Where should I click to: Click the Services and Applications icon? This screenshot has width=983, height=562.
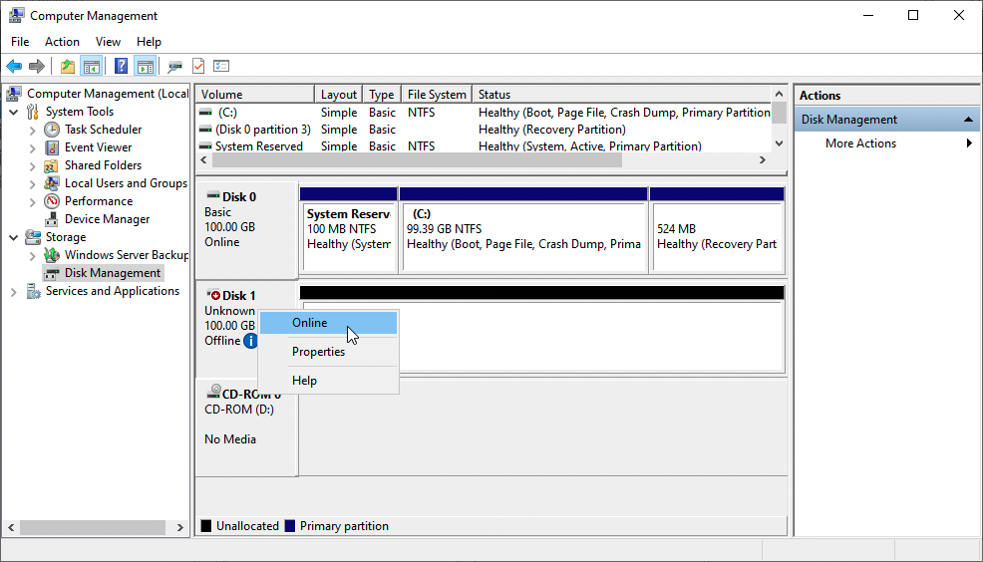click(x=33, y=291)
